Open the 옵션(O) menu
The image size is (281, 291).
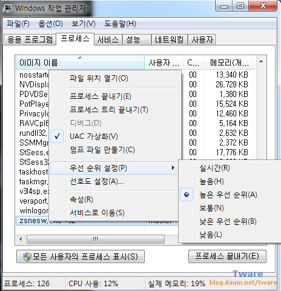50,24
